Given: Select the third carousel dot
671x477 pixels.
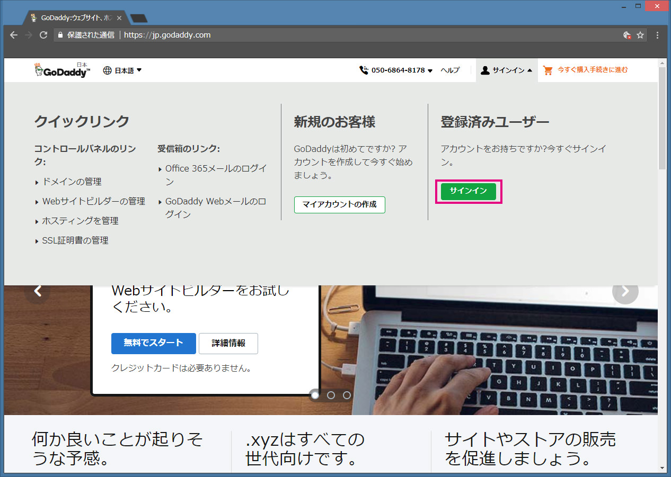Looking at the screenshot, I should [347, 395].
